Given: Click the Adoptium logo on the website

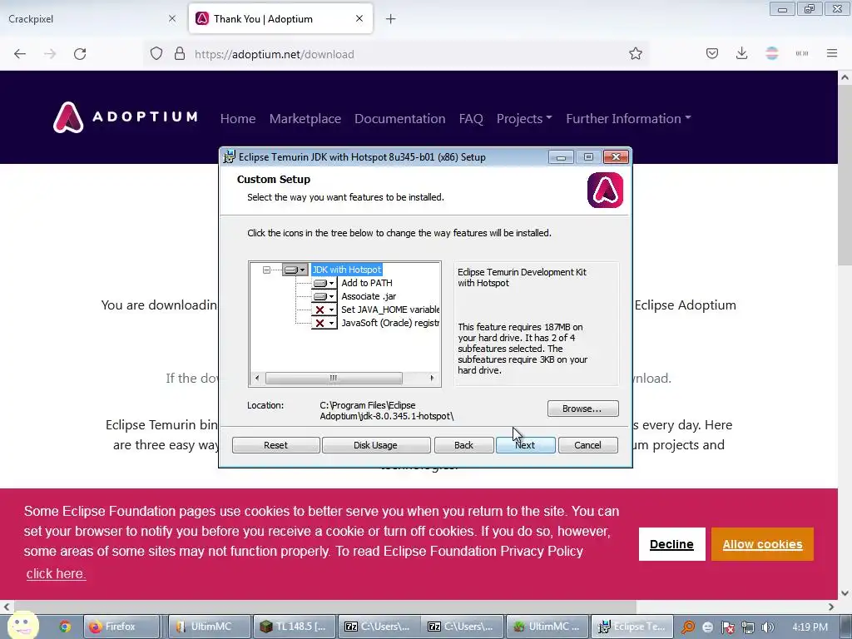Looking at the screenshot, I should [x=125, y=116].
